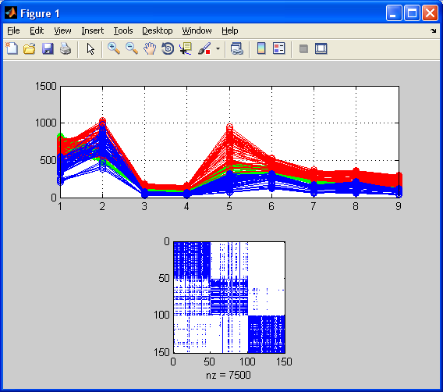Screen dimensions: 443x392
Task: Select the Edit Plot arrow tool
Action: [90, 48]
